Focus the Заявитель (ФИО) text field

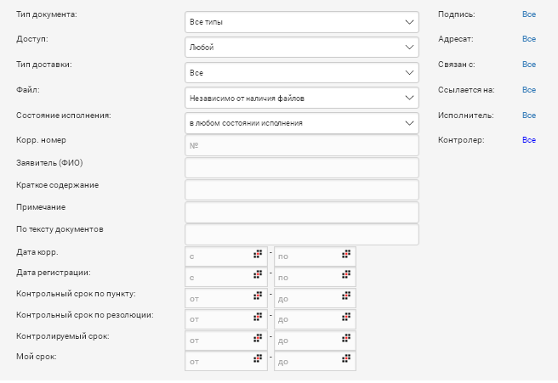pyautogui.click(x=302, y=167)
